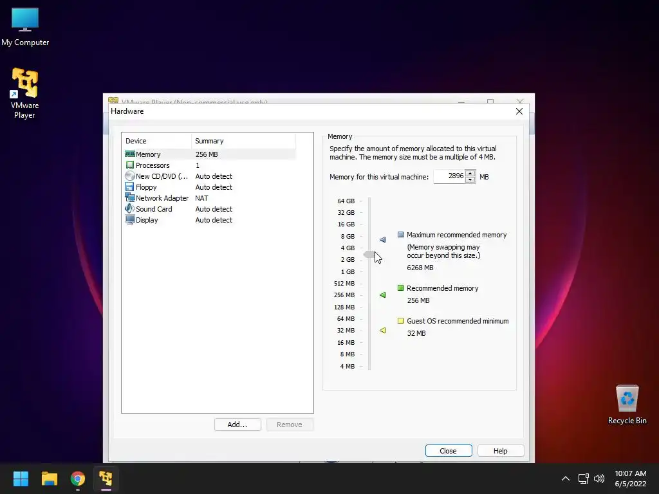Click the 6268 MB maximum memory value
This screenshot has height=494, width=659.
click(420, 268)
